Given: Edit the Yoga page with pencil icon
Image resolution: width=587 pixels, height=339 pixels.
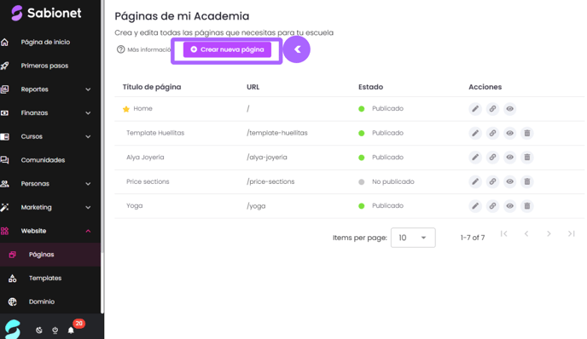Looking at the screenshot, I should point(475,206).
